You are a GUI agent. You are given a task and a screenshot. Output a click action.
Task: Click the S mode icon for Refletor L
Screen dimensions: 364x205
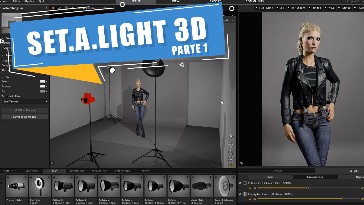point(255,188)
